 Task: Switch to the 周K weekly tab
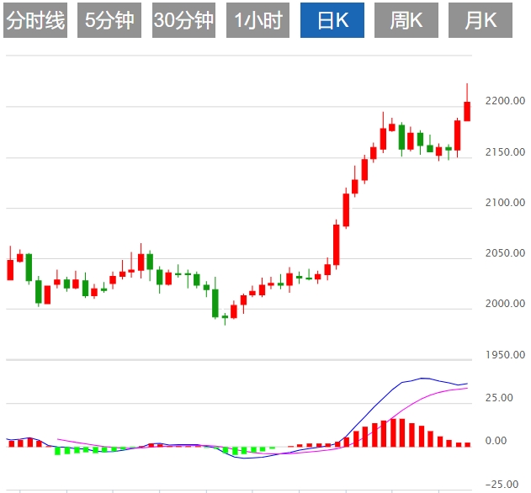pos(406,21)
